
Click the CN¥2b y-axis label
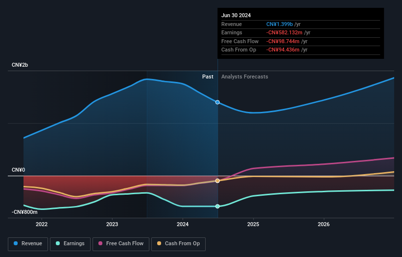coord(20,65)
